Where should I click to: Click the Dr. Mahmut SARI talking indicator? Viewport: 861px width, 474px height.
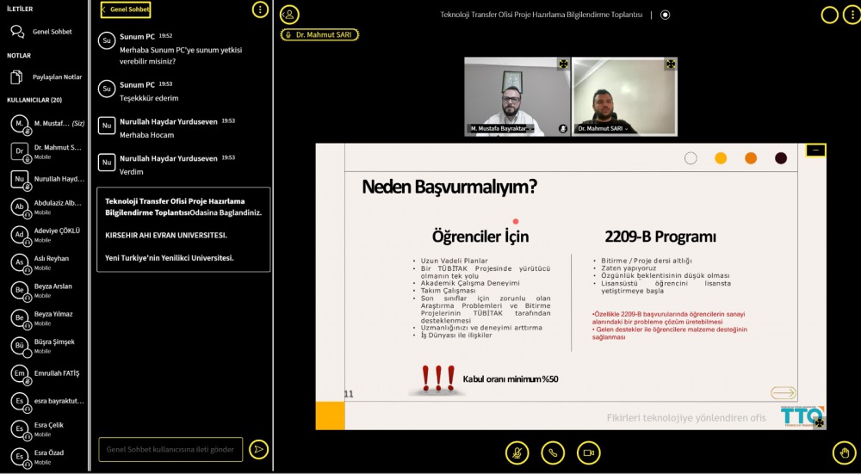[x=319, y=34]
